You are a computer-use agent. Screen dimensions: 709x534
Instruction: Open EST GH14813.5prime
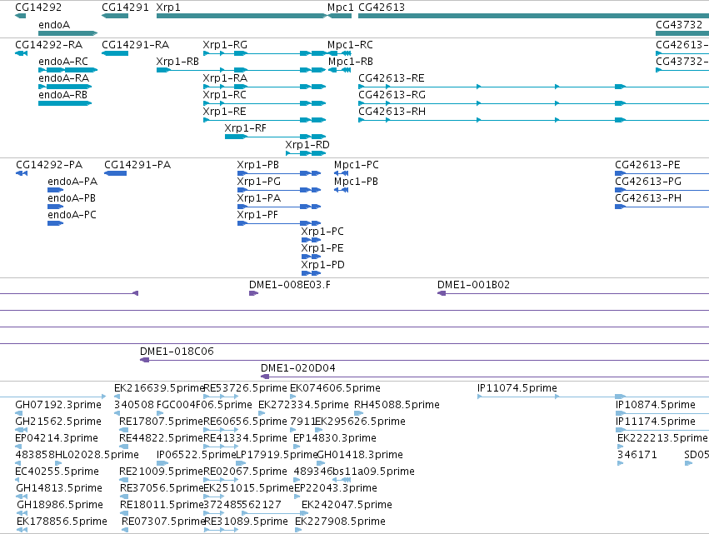pos(59,489)
